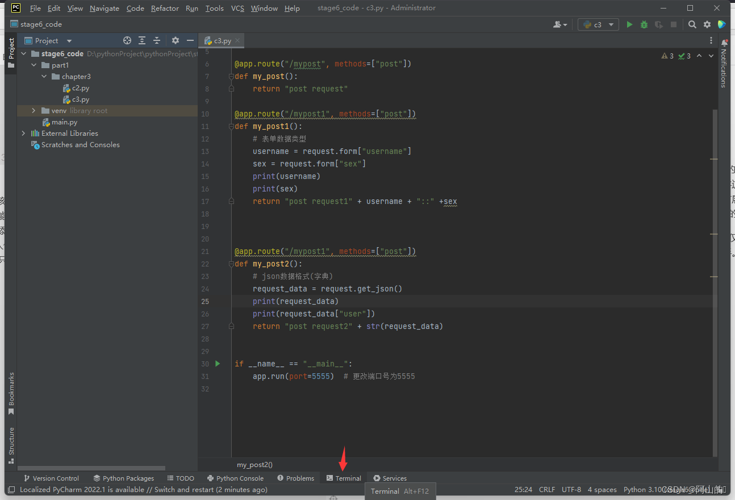Click the Stop square icon in toolbar
The width and height of the screenshot is (735, 500).
click(x=674, y=24)
